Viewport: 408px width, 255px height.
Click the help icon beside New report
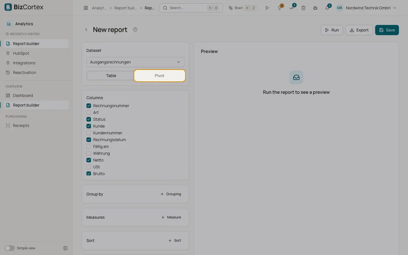(x=135, y=29)
